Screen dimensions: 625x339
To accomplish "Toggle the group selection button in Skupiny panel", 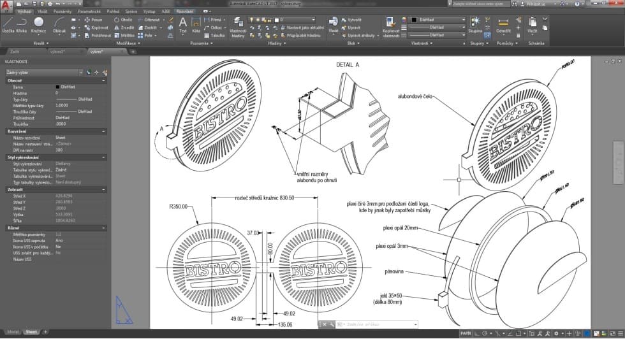I will click(x=487, y=36).
